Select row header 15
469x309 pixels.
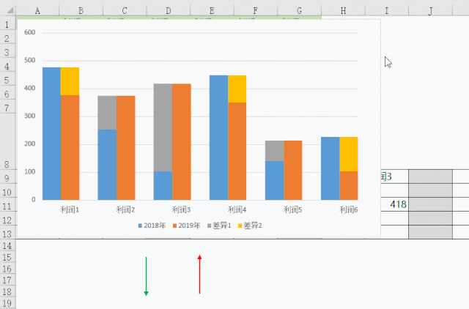pos(7,258)
